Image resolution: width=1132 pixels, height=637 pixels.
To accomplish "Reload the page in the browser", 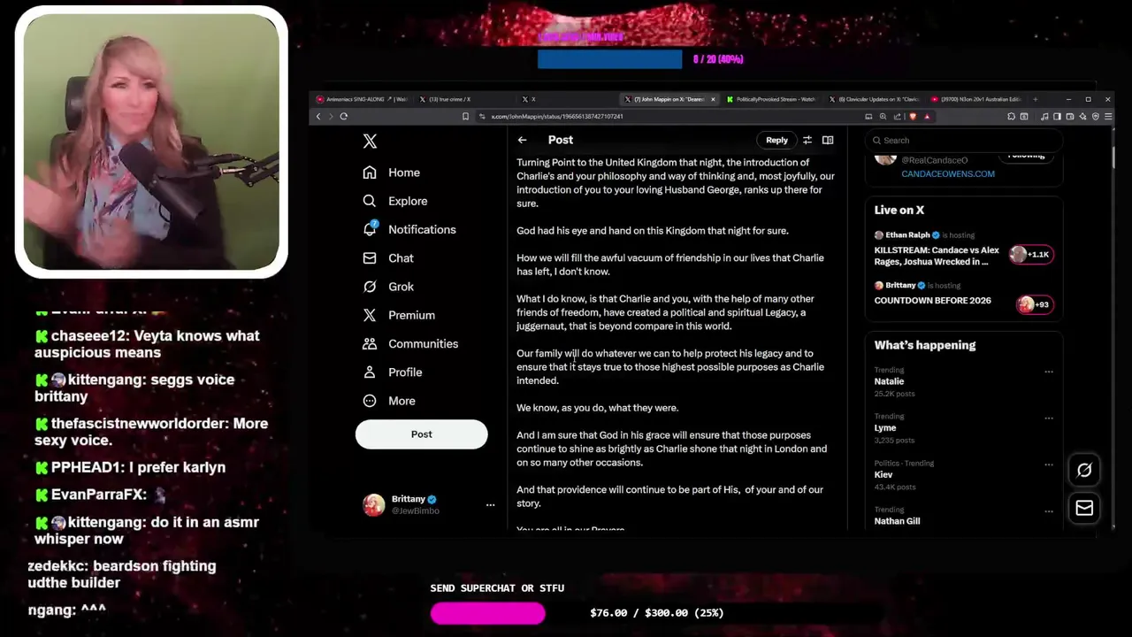I will click(343, 116).
